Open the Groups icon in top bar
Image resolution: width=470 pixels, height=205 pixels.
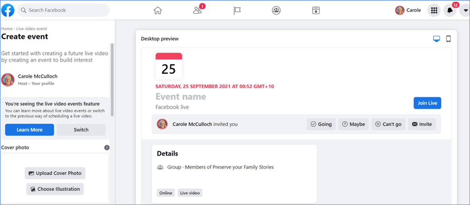276,10
